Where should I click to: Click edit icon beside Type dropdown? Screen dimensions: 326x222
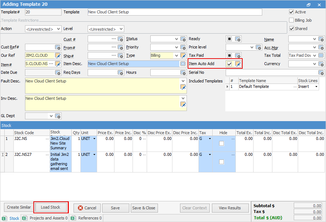coord(183,55)
